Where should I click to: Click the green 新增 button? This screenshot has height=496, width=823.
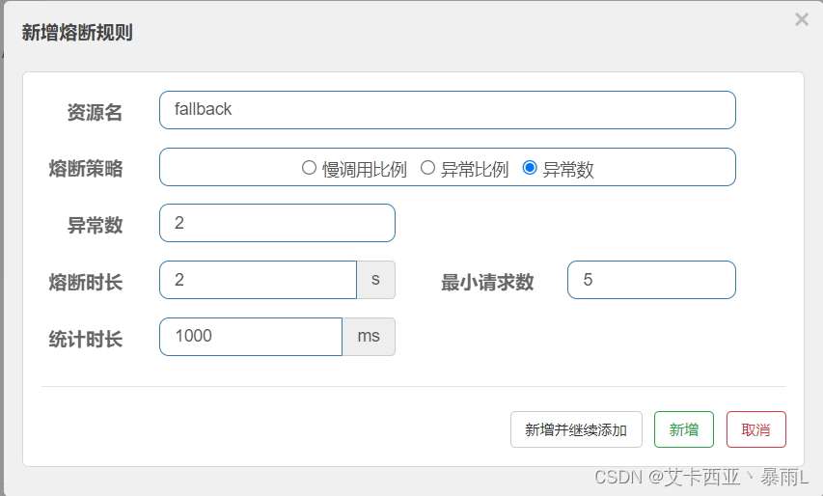pyautogui.click(x=683, y=429)
